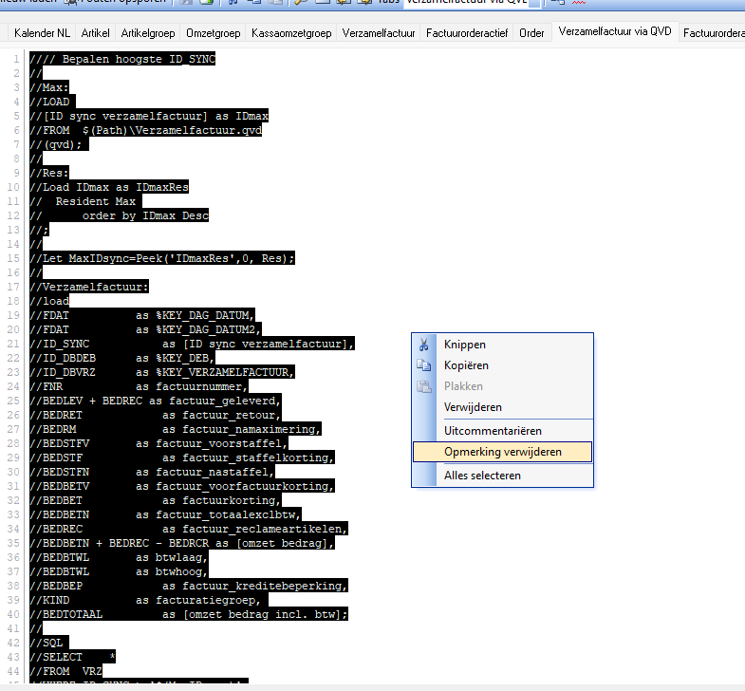Image resolution: width=745 pixels, height=691 pixels.
Task: Click 'BEDBETV as factuur_voorfactuurkorting' line
Action: click(182, 487)
